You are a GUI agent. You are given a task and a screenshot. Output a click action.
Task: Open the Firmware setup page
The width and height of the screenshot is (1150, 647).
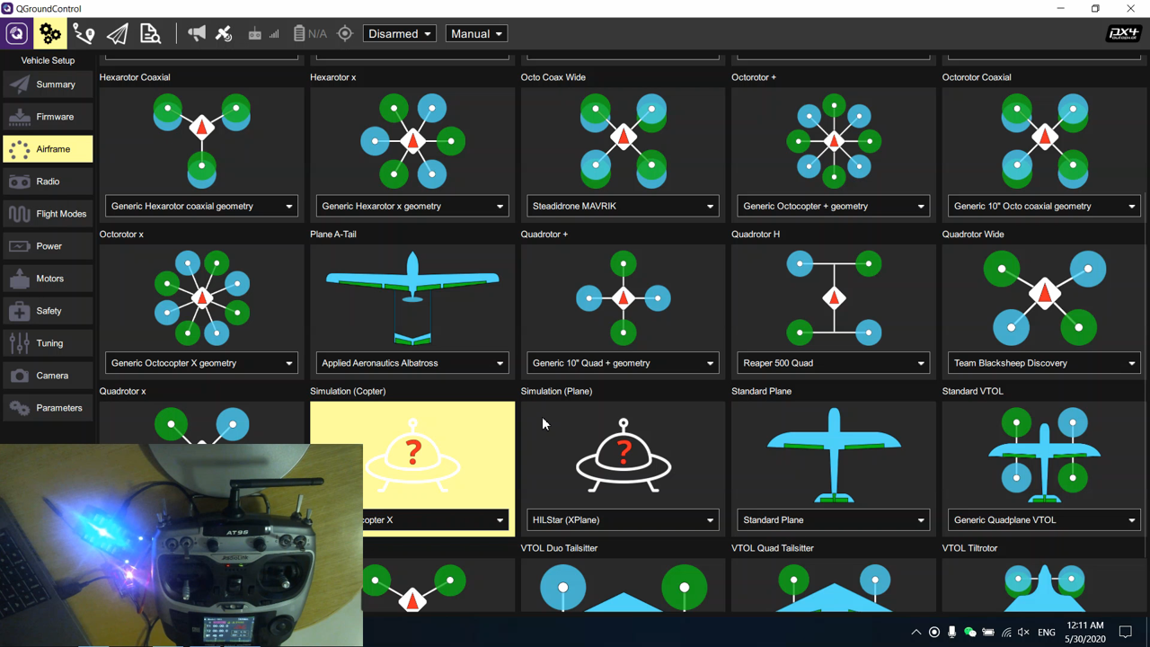pyautogui.click(x=48, y=117)
